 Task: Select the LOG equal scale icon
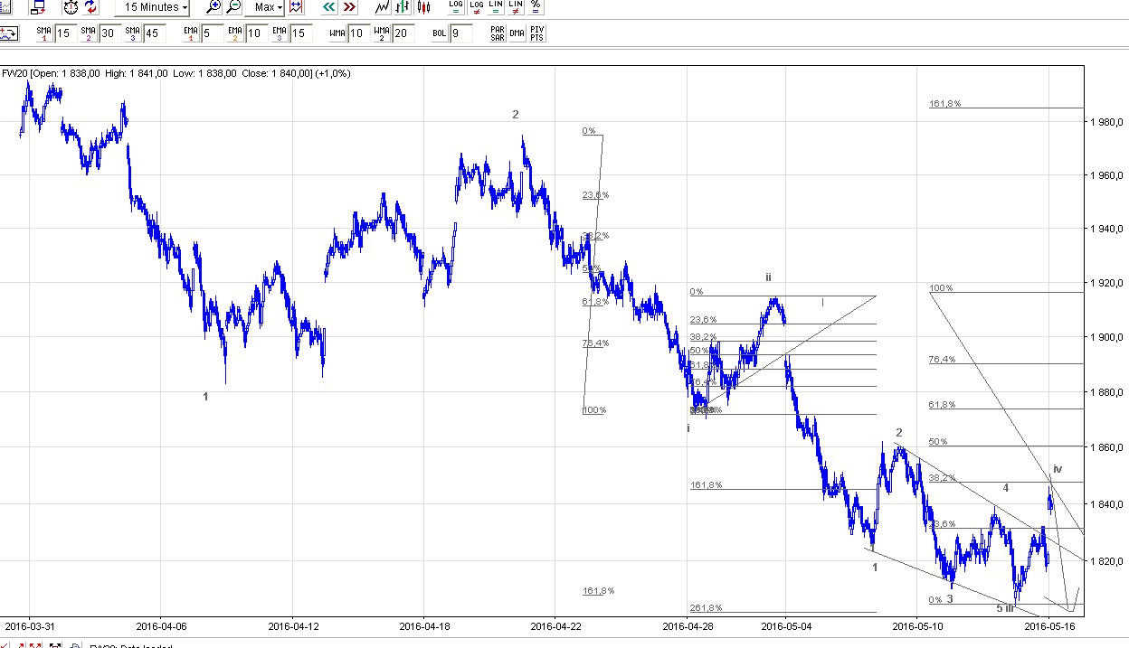[456, 7]
